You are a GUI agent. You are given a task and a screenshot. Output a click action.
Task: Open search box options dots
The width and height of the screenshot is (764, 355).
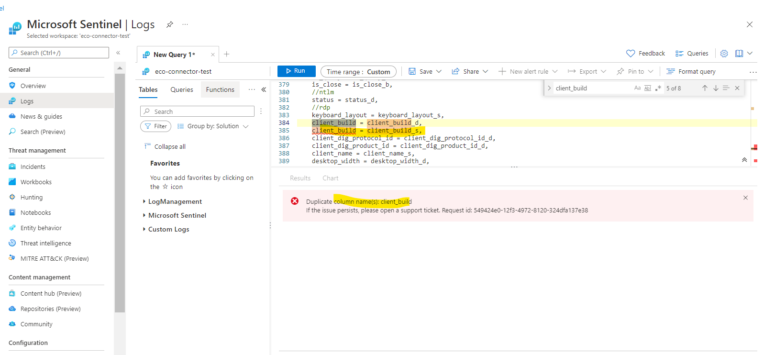[x=261, y=111]
